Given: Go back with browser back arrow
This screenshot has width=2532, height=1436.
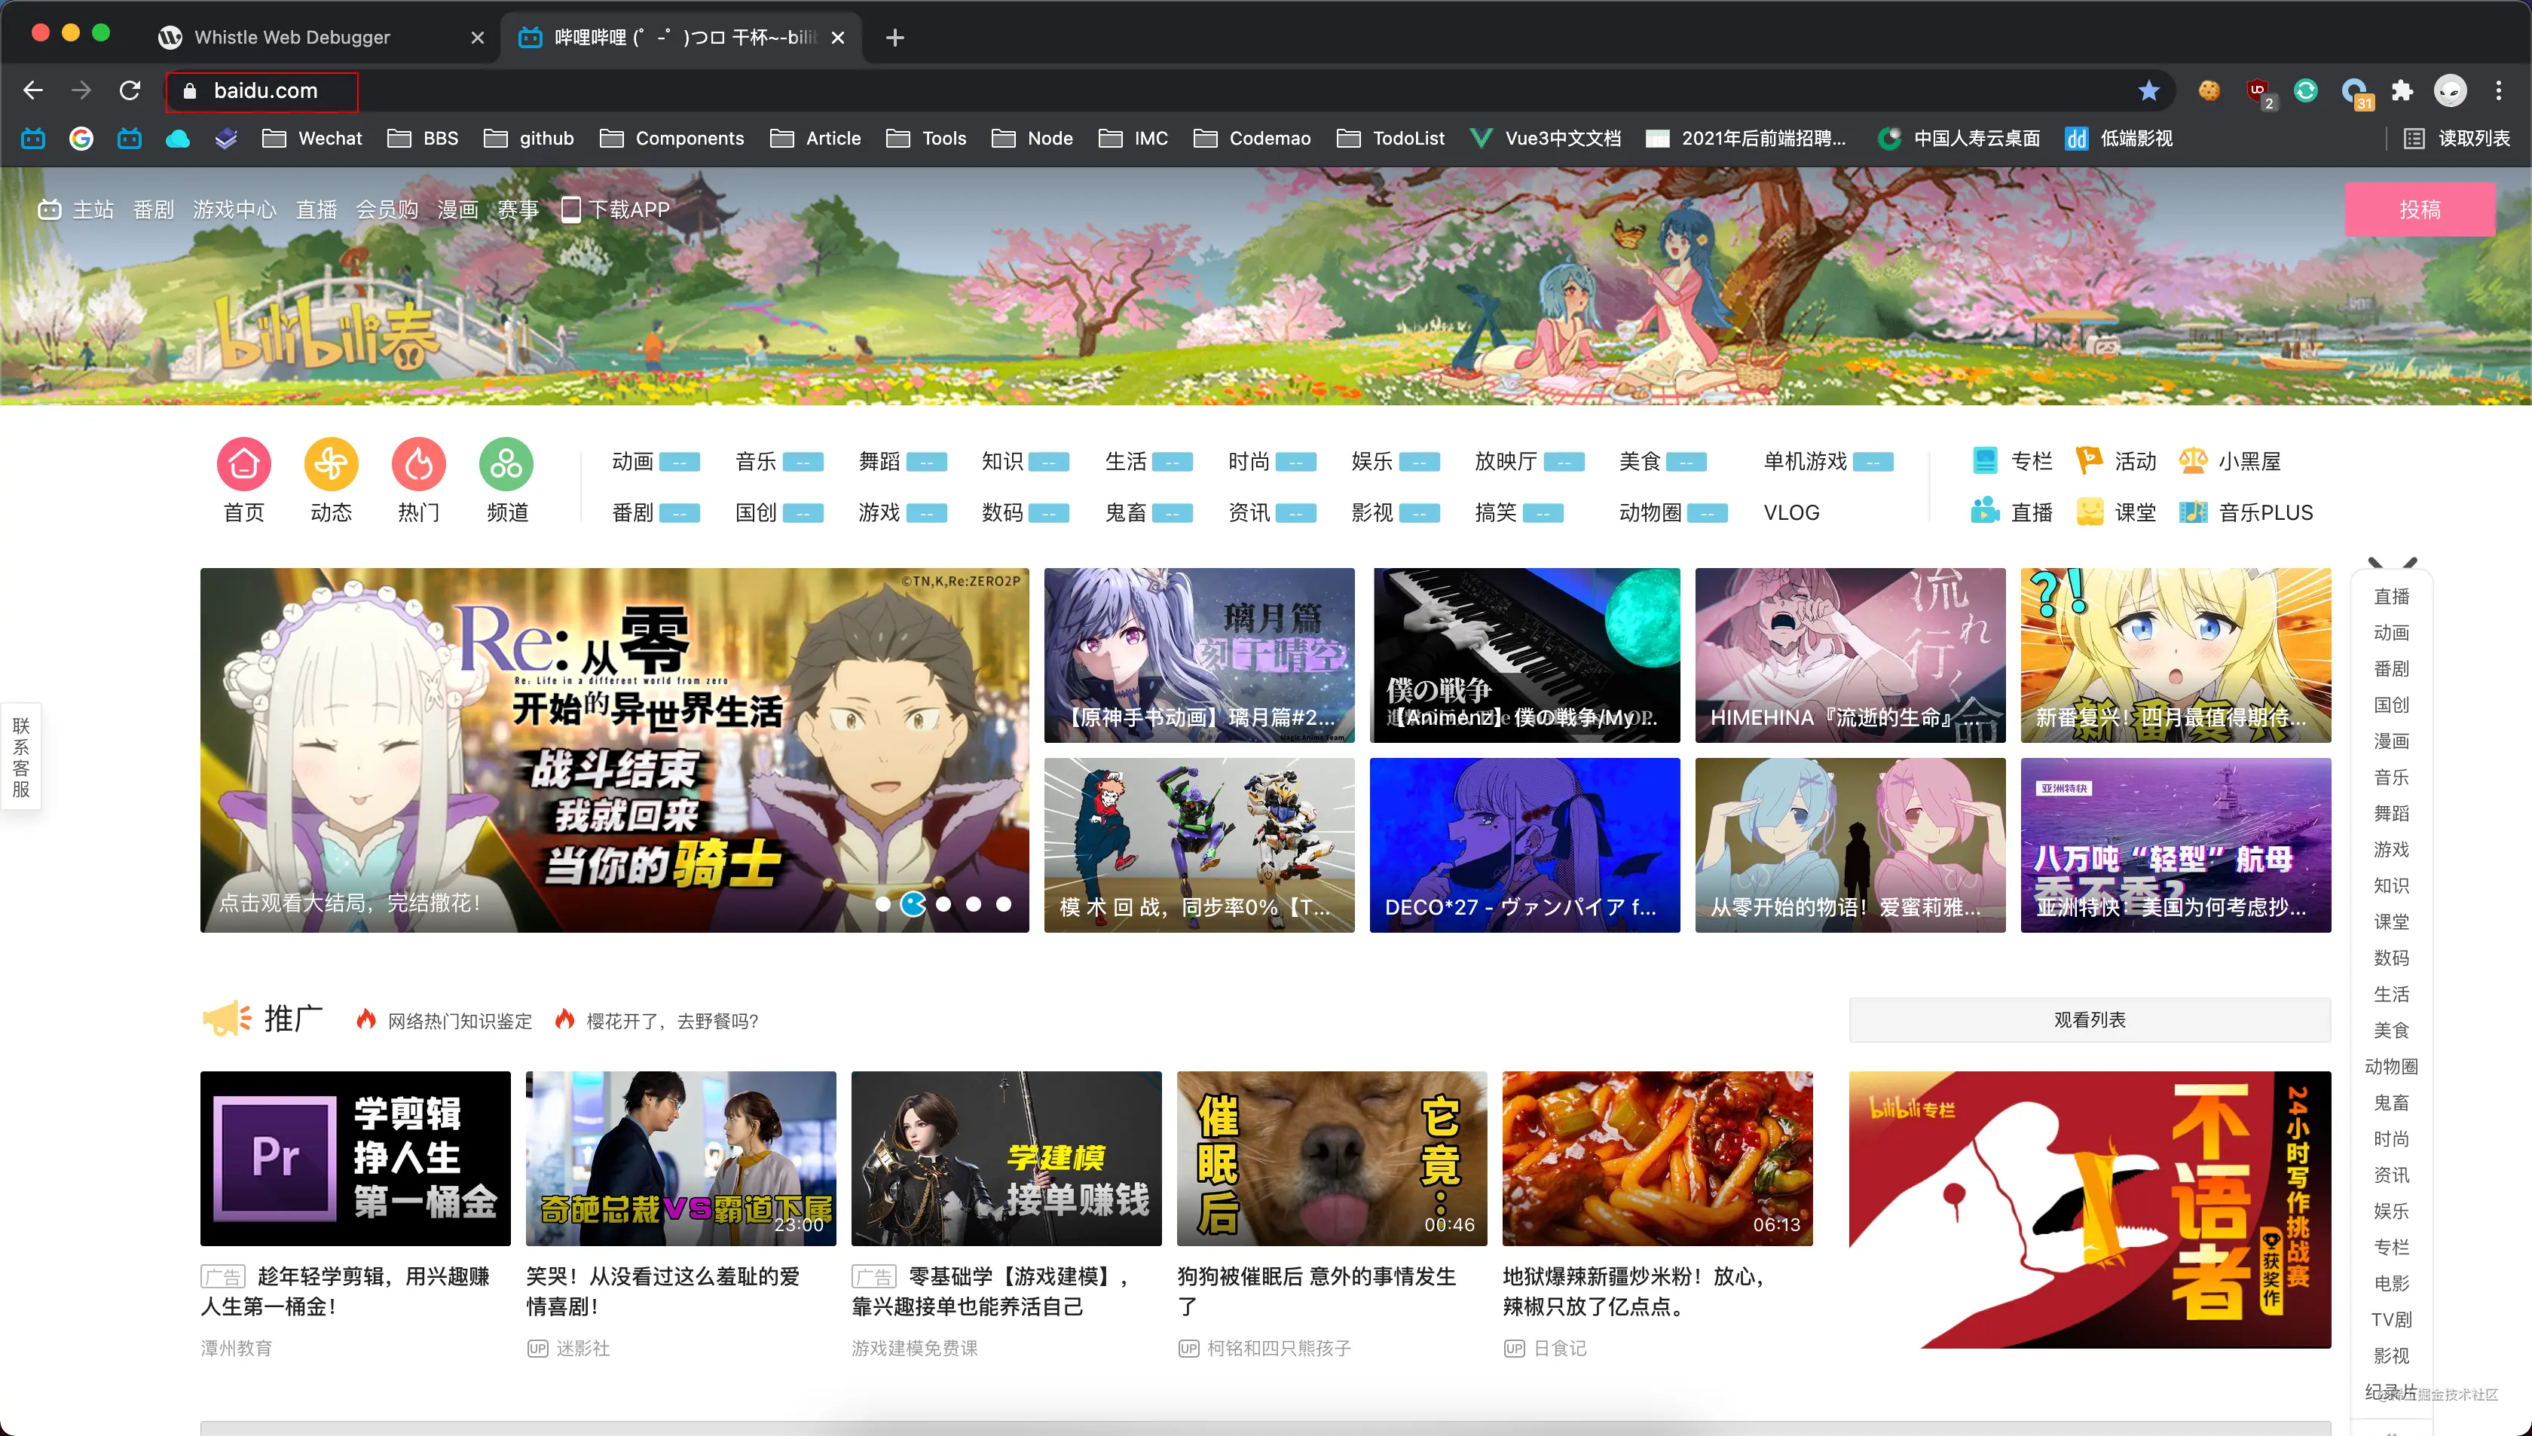Looking at the screenshot, I should coord(32,90).
